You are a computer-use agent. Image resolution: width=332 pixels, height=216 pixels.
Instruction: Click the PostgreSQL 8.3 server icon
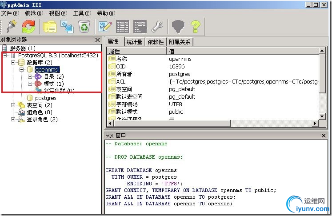coord(13,55)
